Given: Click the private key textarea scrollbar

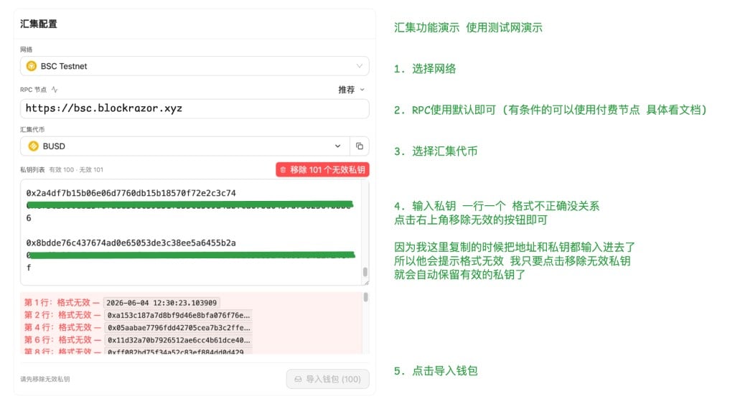Looking at the screenshot, I should pyautogui.click(x=365, y=272).
